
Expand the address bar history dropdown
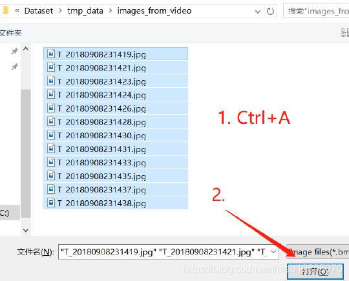[258, 11]
